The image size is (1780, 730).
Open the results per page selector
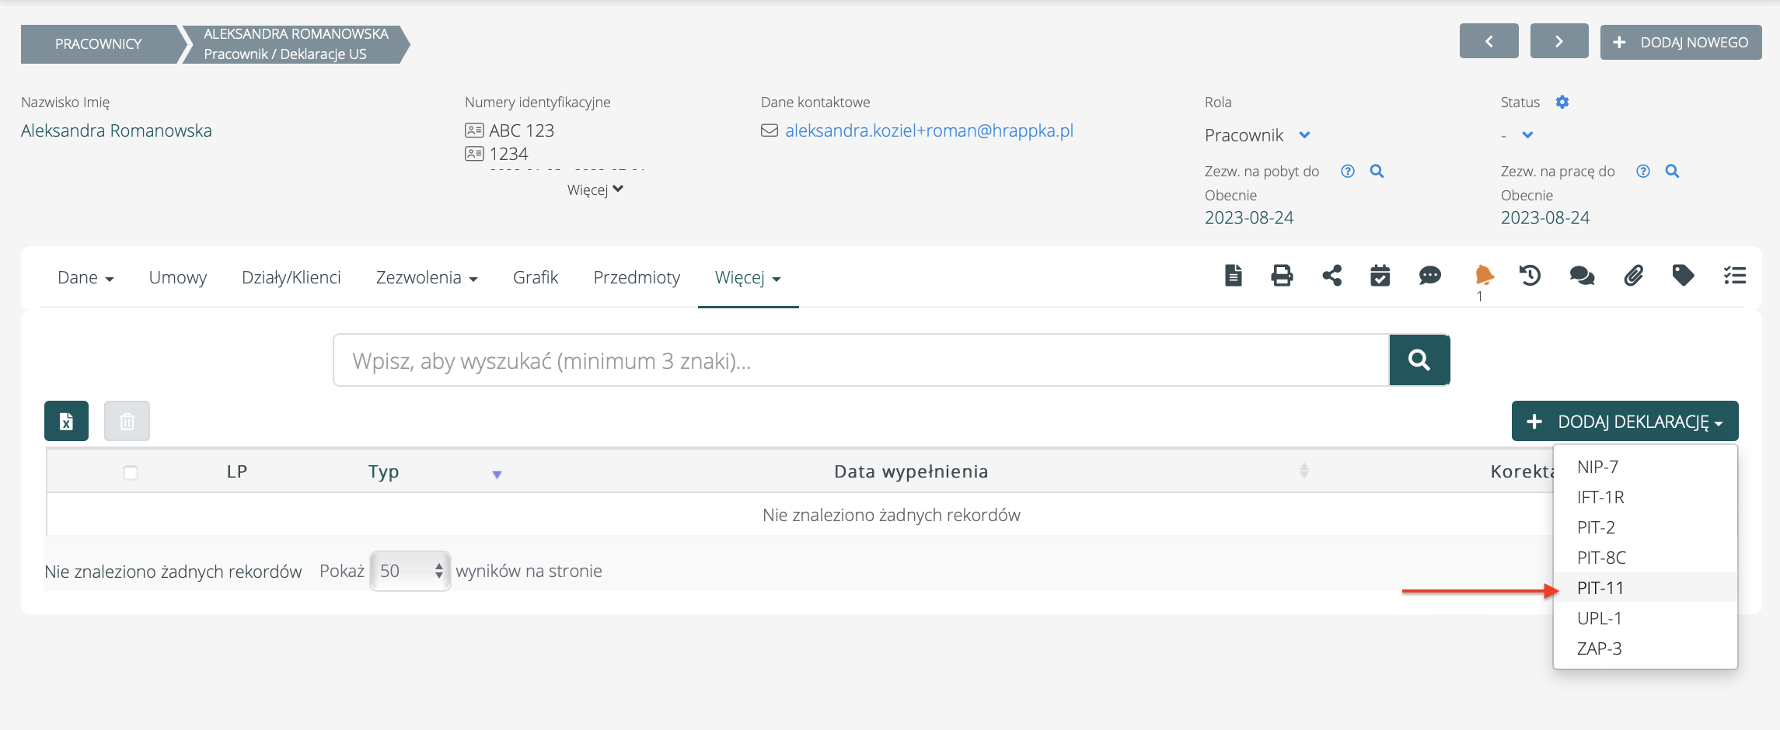410,571
